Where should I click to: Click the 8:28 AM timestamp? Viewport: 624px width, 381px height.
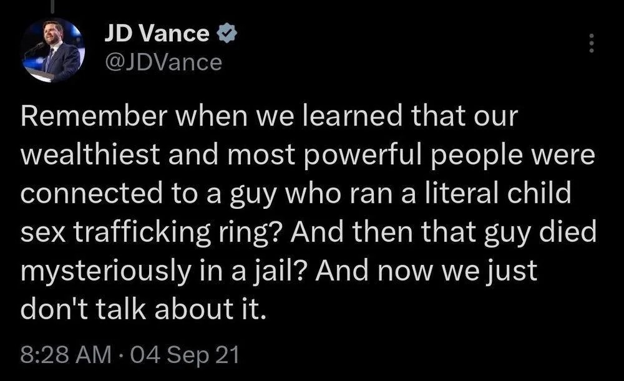tap(66, 355)
